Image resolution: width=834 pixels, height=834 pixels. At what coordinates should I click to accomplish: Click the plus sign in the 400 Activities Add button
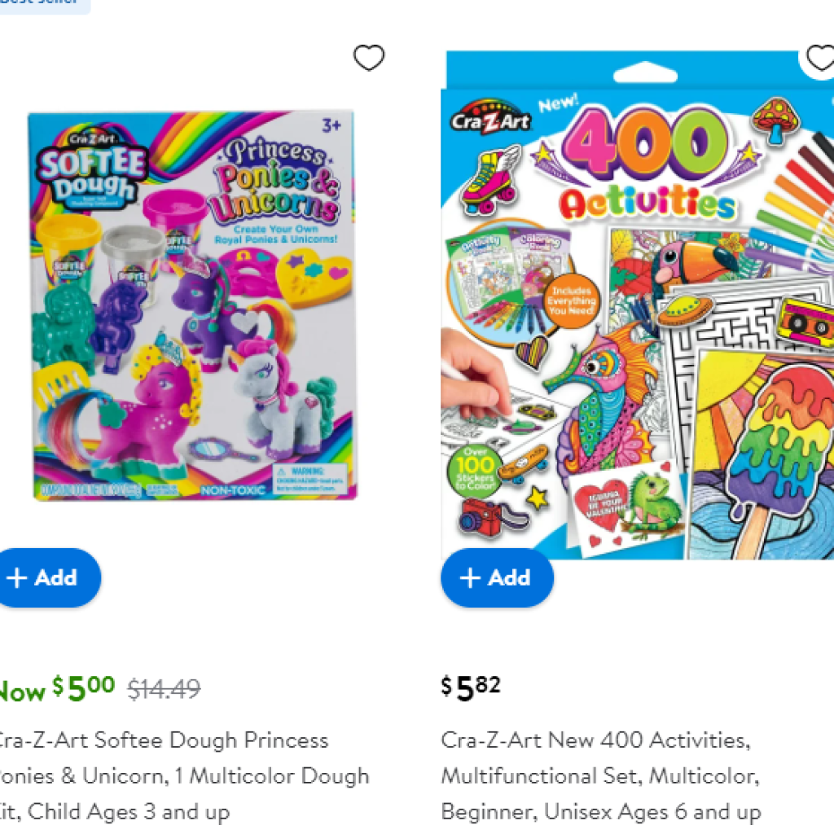click(470, 577)
